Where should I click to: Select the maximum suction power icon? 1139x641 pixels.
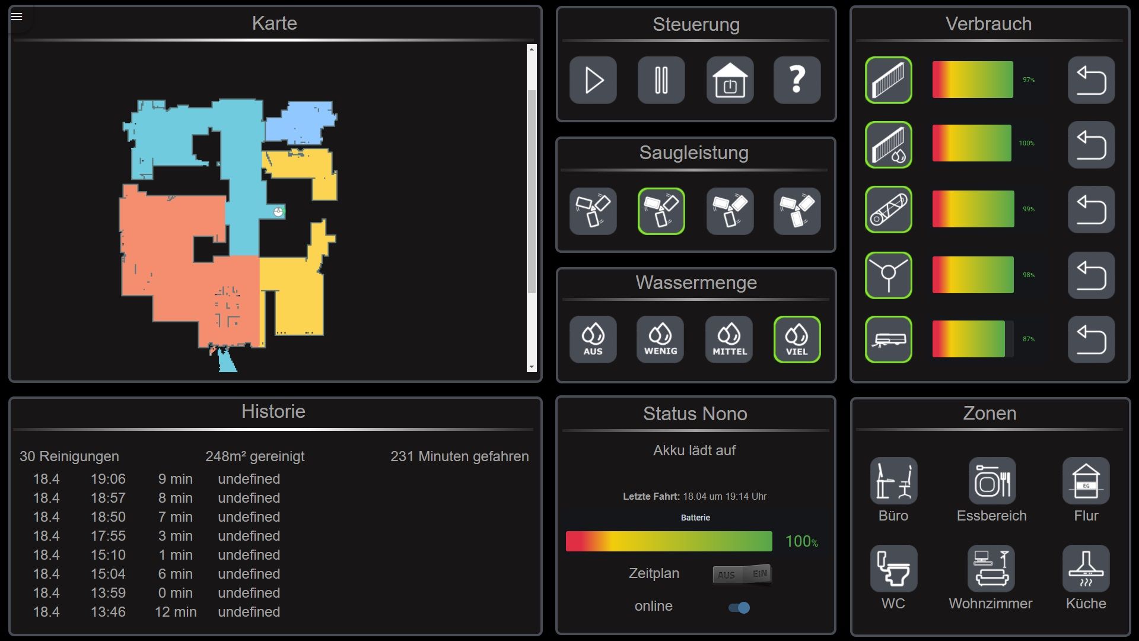pos(797,211)
